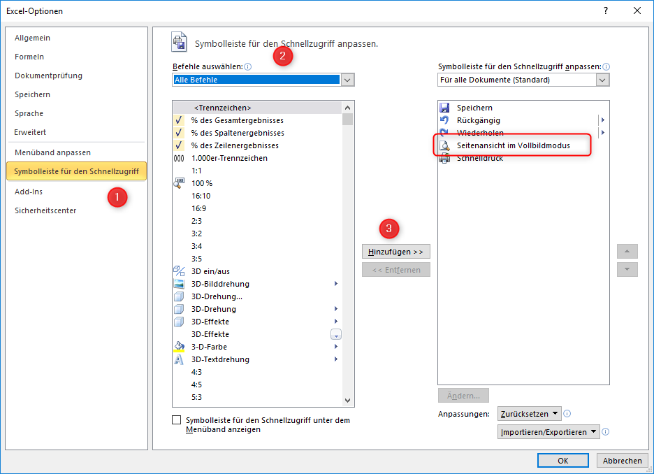This screenshot has width=654, height=474.
Task: Move selected command down with arrow button
Action: tap(627, 270)
